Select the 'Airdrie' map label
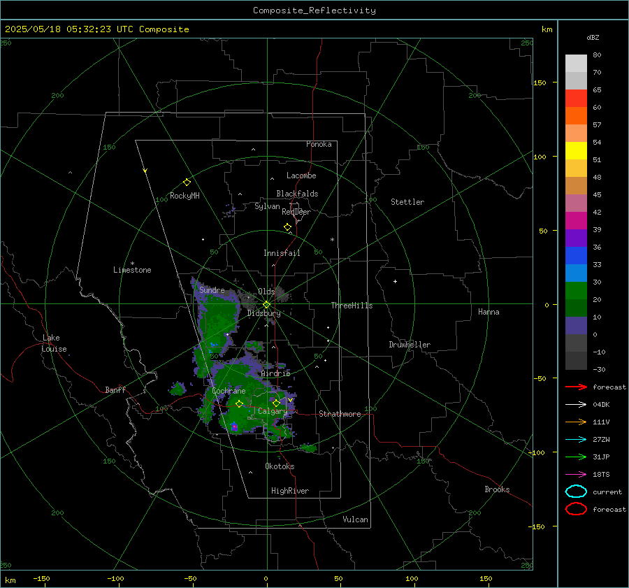The image size is (629, 588). coord(275,373)
